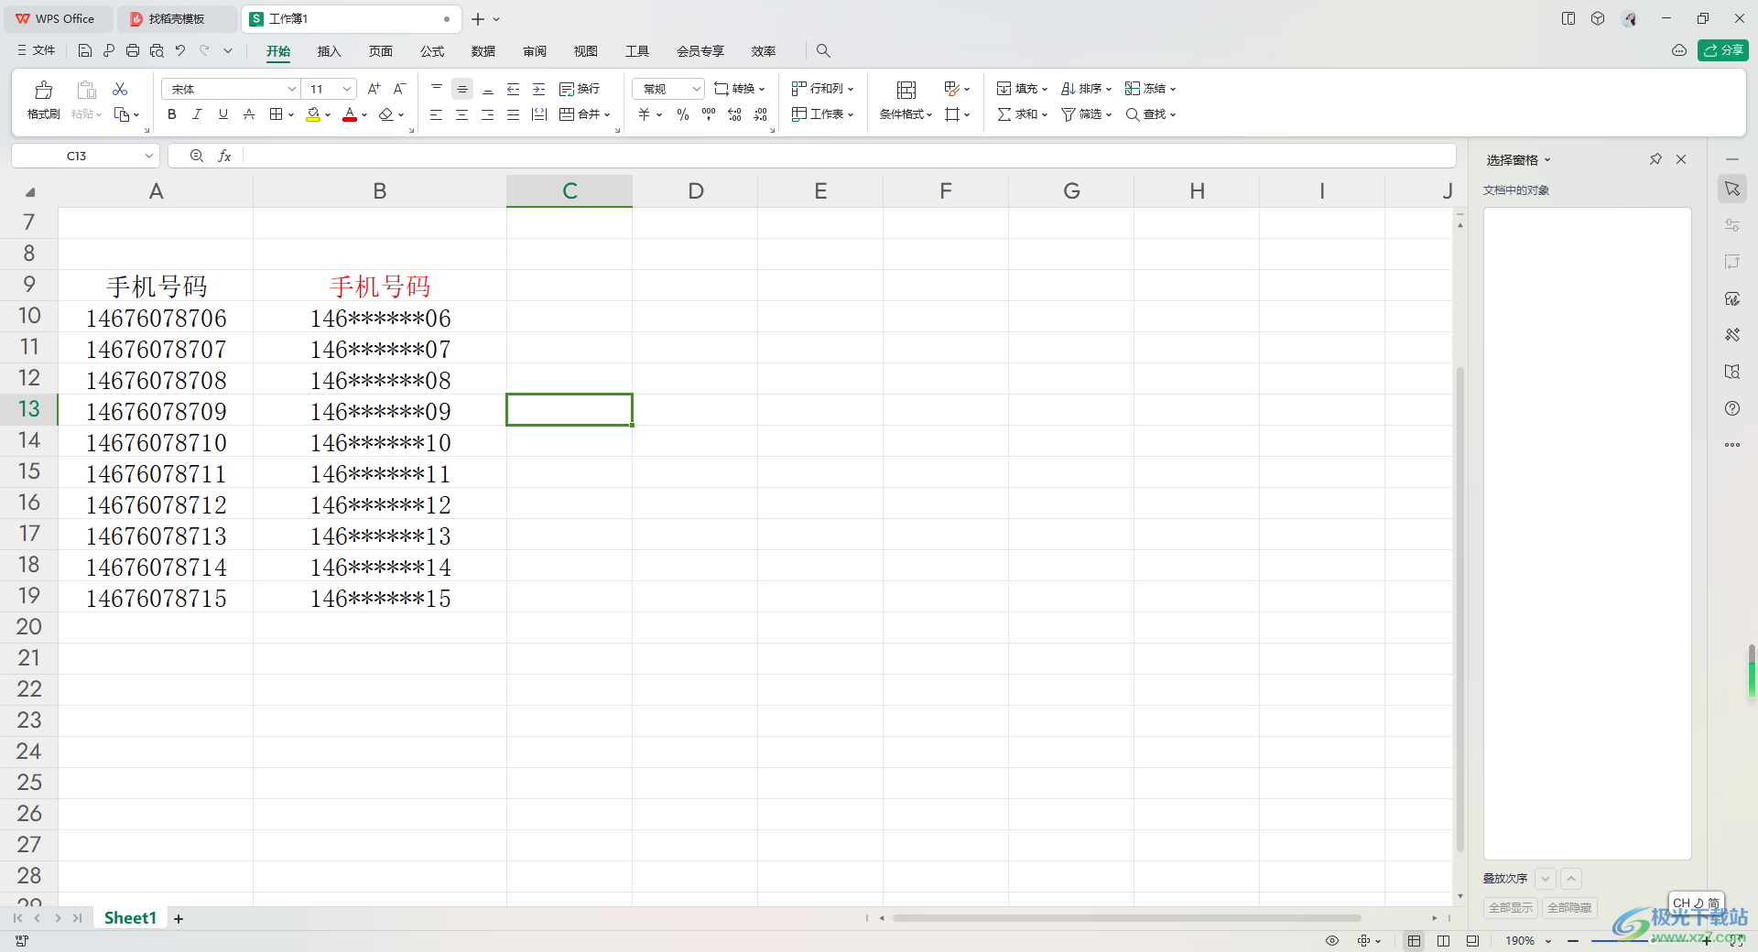Switch to the Formulas tab
The image size is (1758, 952).
(432, 51)
